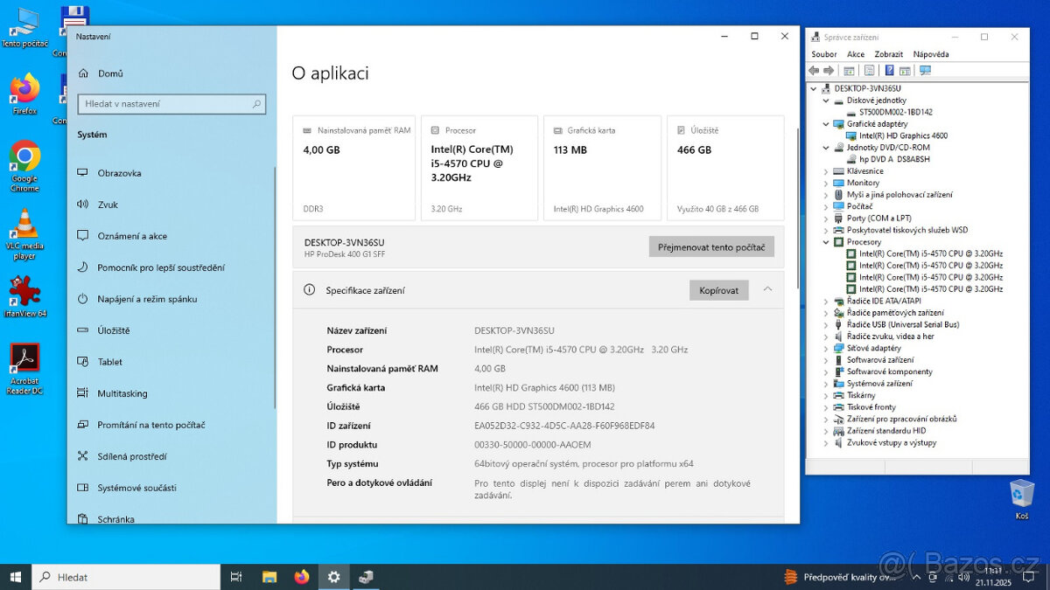1050x590 pixels.
Task: Collapse the Specifikace zařízení section
Action: 767,289
